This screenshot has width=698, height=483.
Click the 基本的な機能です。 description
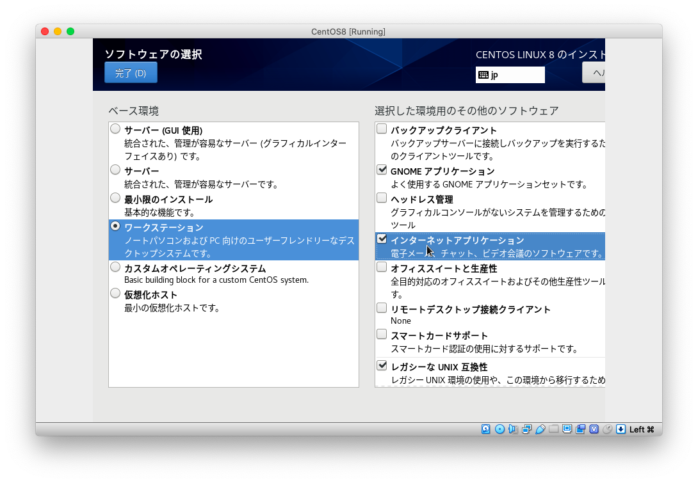(159, 212)
